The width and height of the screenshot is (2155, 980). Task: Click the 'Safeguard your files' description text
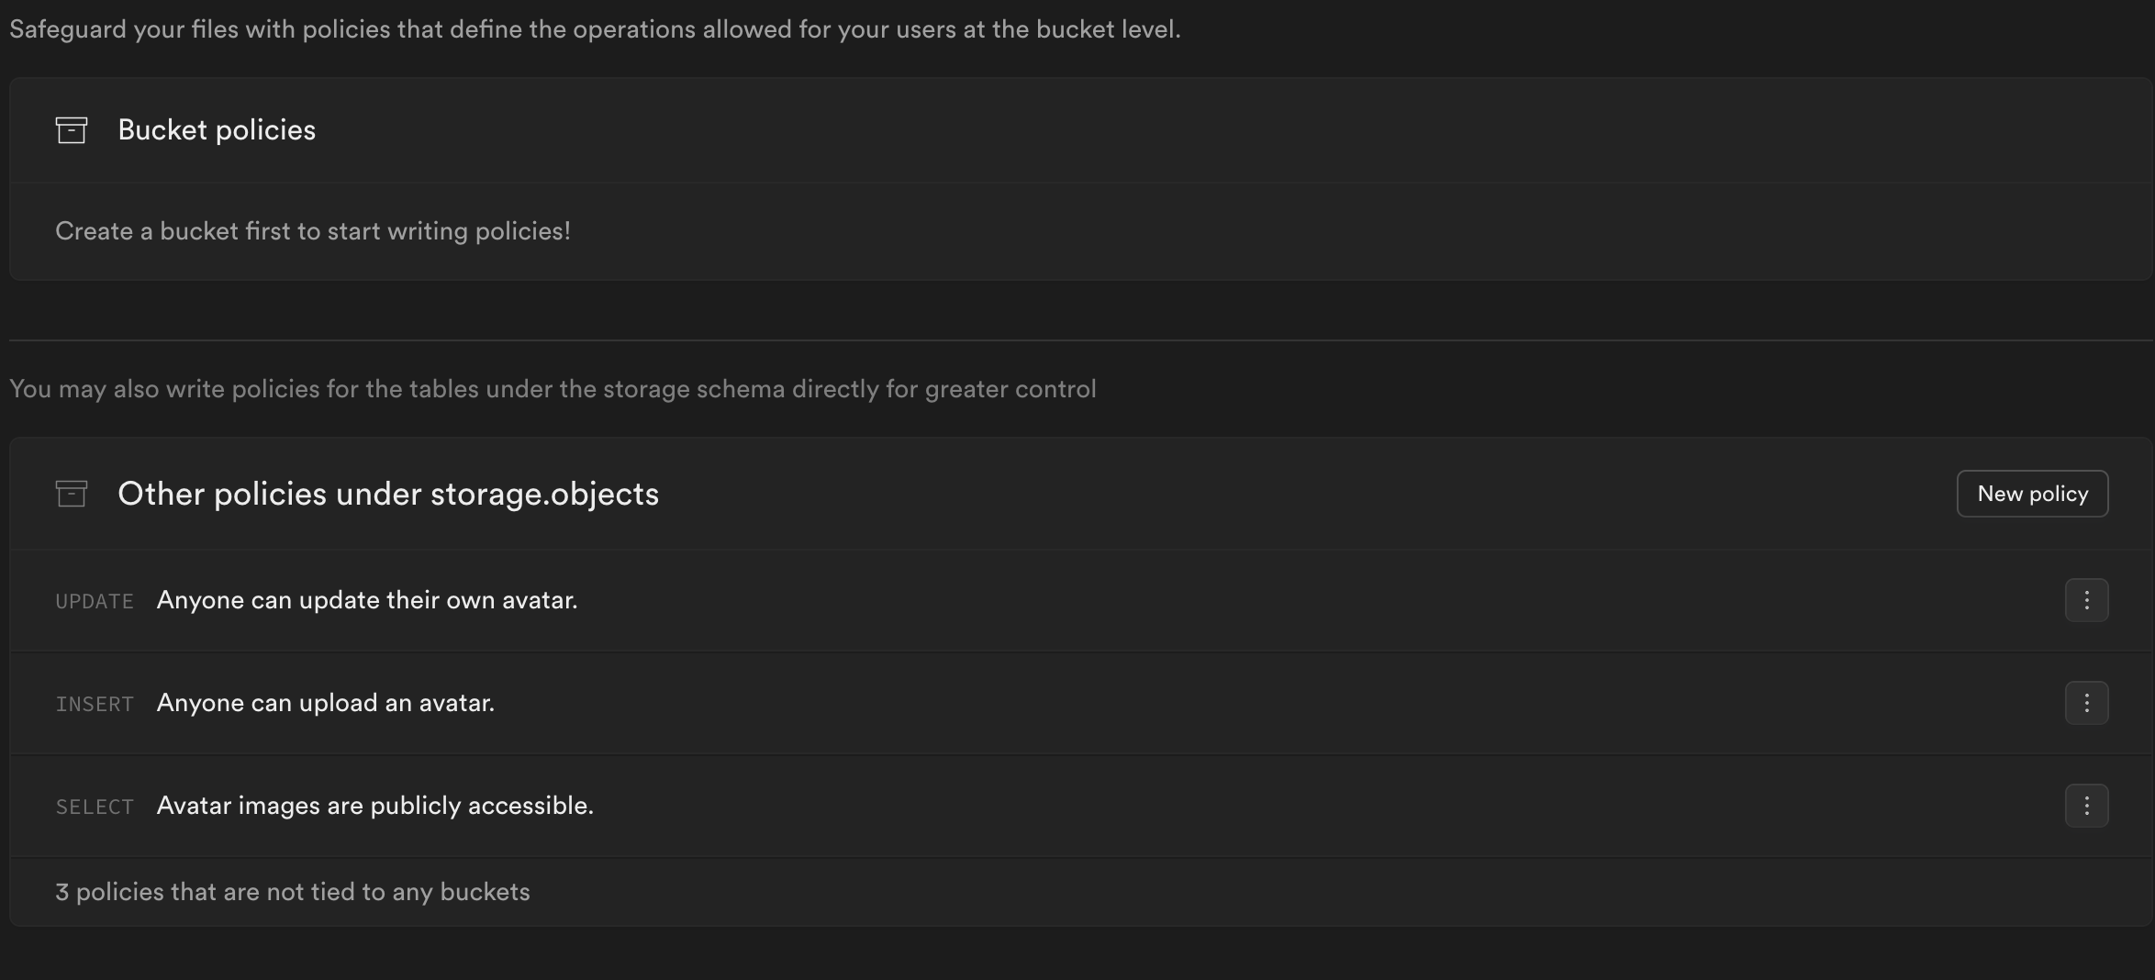pyautogui.click(x=595, y=29)
